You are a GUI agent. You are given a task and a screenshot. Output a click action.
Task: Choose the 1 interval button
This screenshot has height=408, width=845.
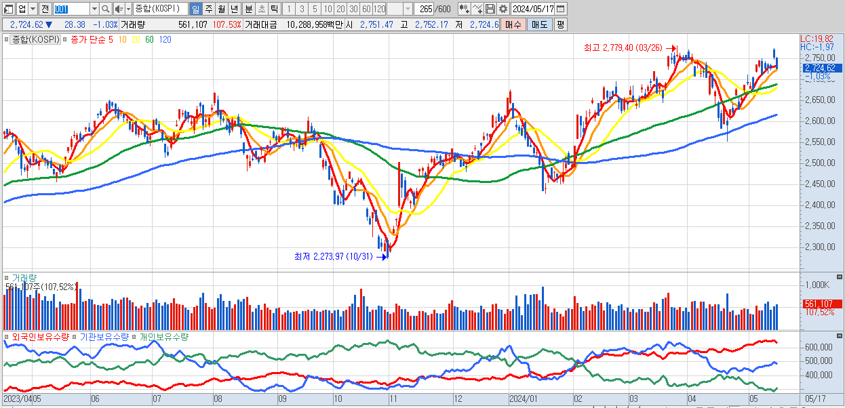289,9
